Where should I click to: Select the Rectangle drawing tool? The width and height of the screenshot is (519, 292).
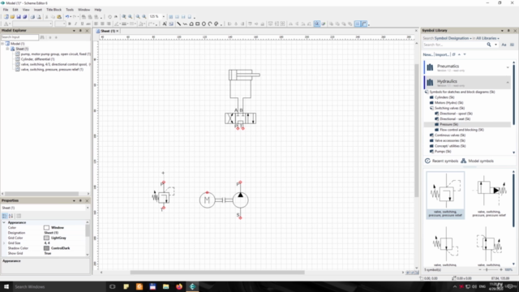tap(198, 24)
